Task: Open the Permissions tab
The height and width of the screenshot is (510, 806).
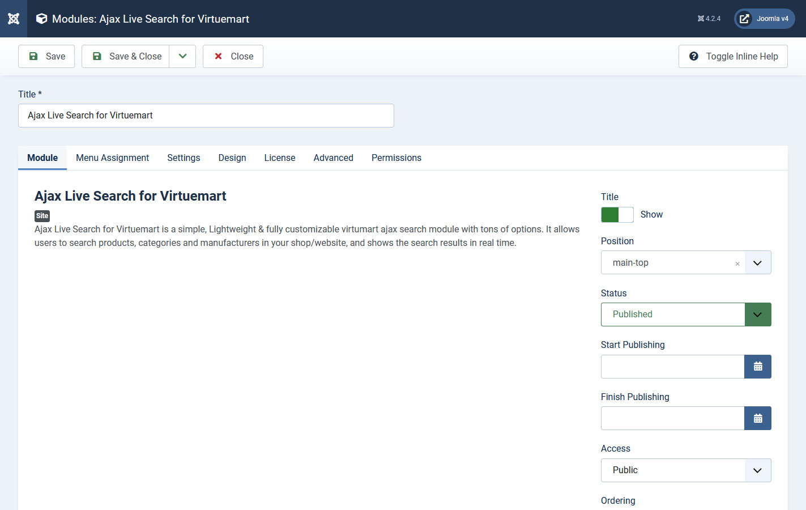Action: coord(396,158)
